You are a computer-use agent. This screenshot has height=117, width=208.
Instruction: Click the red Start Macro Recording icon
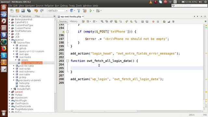coord(153,21)
